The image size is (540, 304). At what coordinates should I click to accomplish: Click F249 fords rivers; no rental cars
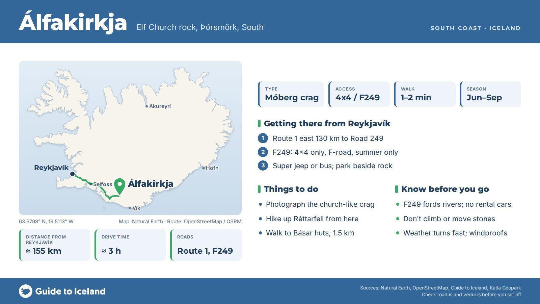click(x=457, y=204)
